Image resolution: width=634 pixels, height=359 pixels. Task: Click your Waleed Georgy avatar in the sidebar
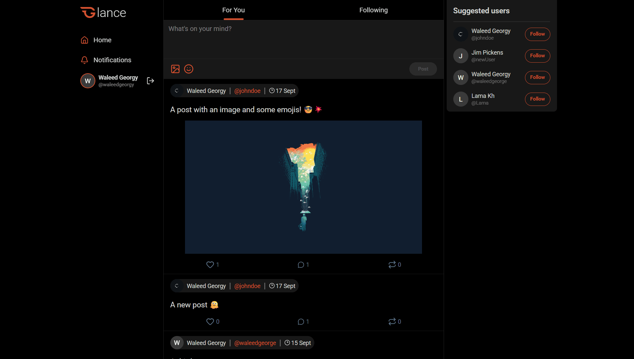[87, 81]
